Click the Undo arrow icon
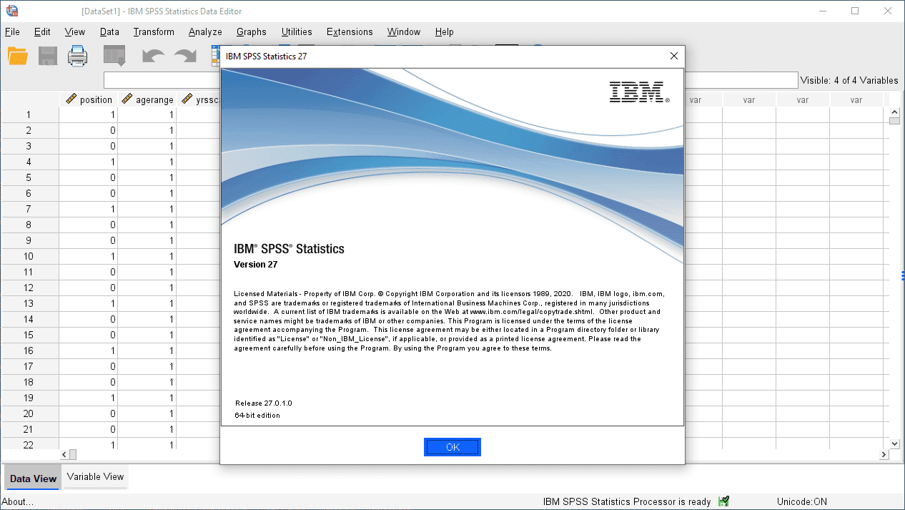This screenshot has width=905, height=510. pyautogui.click(x=152, y=55)
